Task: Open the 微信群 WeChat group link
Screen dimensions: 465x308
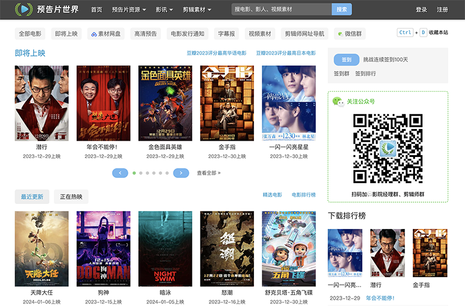Action: [350, 34]
